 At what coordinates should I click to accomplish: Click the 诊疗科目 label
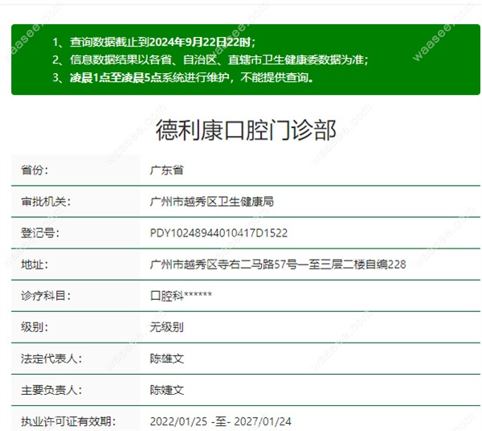(46, 296)
